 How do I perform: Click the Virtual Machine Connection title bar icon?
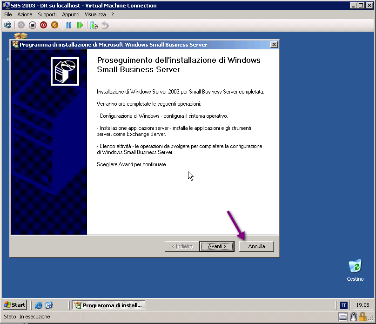tap(6, 5)
